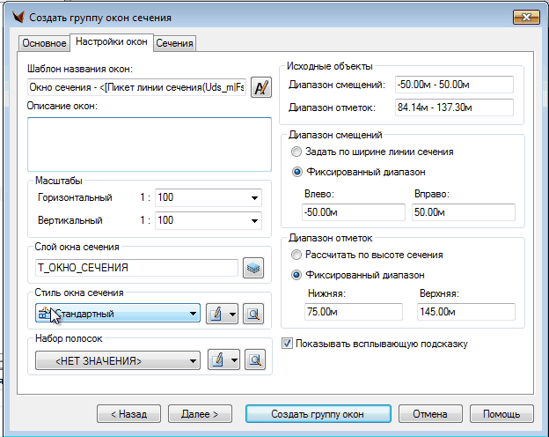Switch to the Основное tab
The width and height of the screenshot is (549, 437).
coord(43,43)
